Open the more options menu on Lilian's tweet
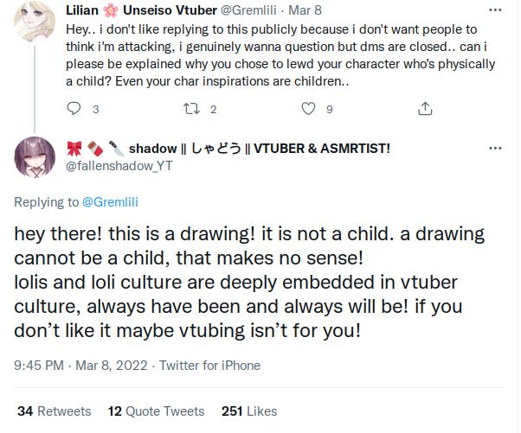The height and width of the screenshot is (433, 521). click(x=495, y=10)
